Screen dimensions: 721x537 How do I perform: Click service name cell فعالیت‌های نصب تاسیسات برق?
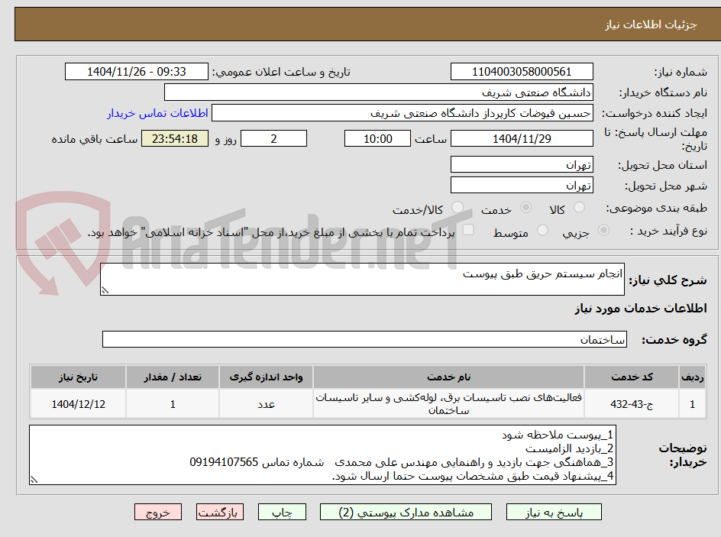[449, 404]
